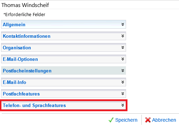Save changes with the Speichern link
179x128 pixels.
tap(126, 120)
